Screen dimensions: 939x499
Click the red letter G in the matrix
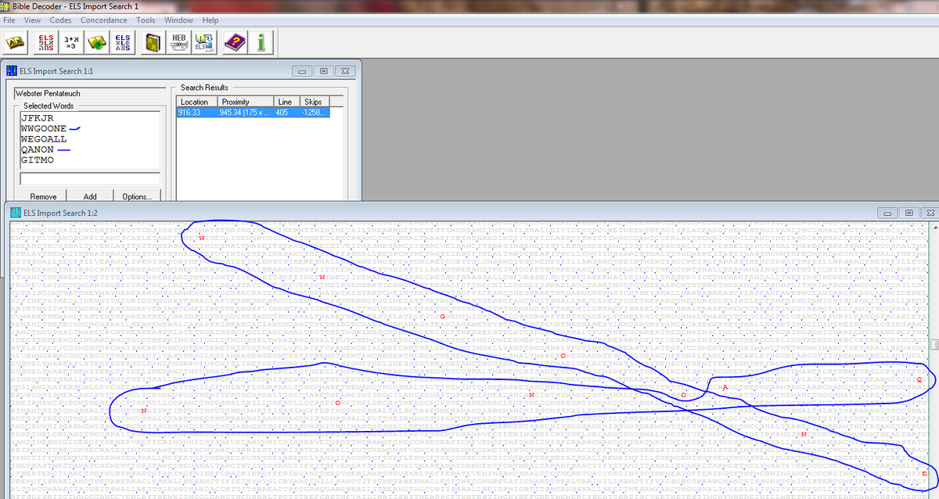pos(442,316)
